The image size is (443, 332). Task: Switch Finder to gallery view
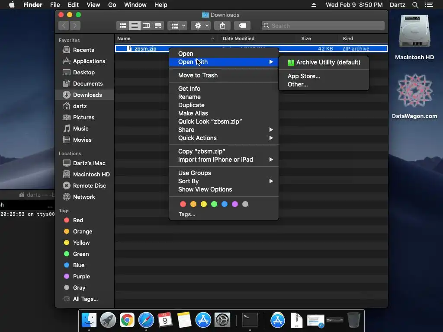[158, 26]
